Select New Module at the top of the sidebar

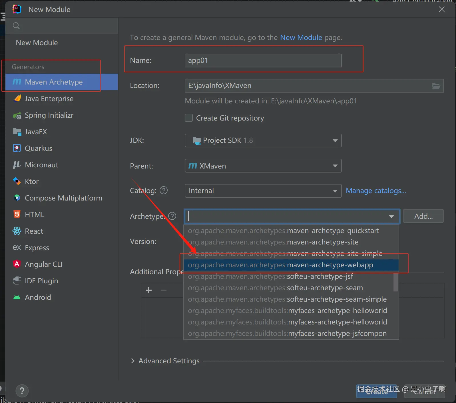pyautogui.click(x=37, y=43)
